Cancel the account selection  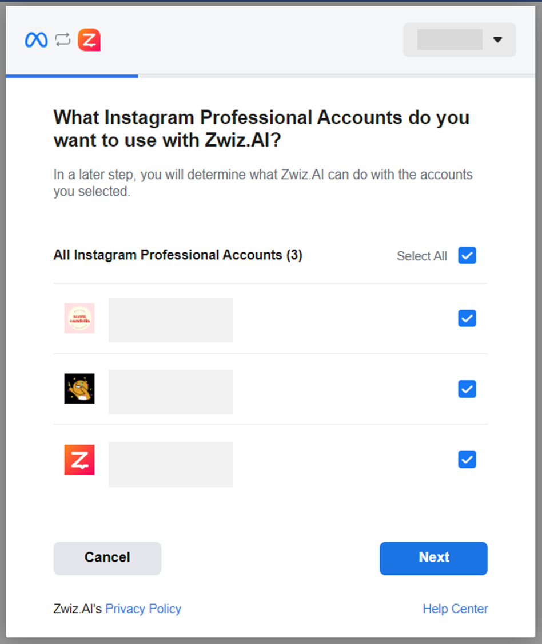coord(107,558)
